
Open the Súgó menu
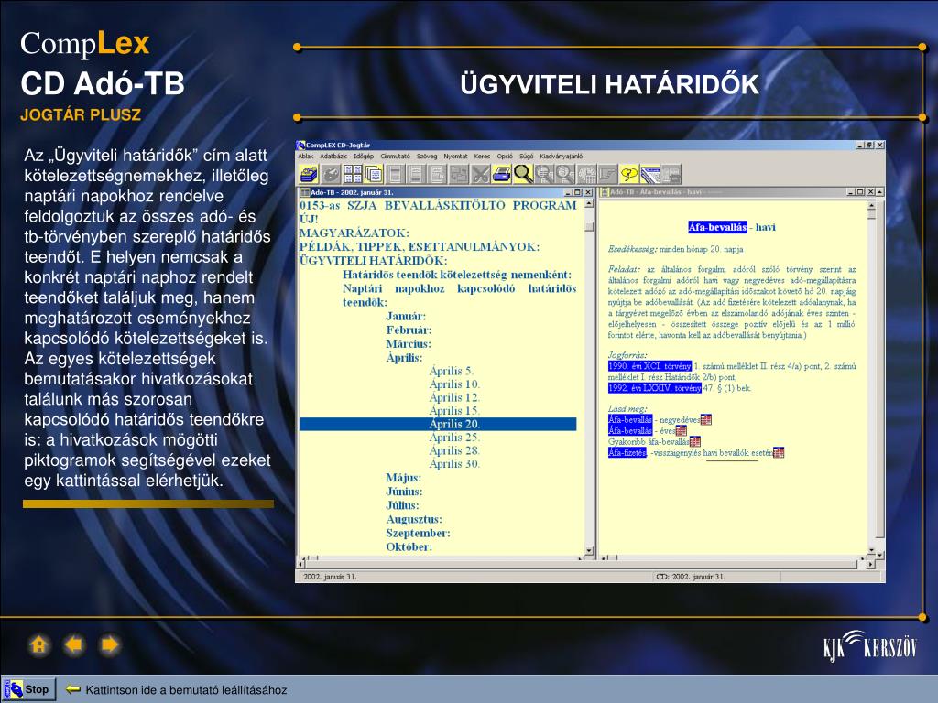(527, 157)
